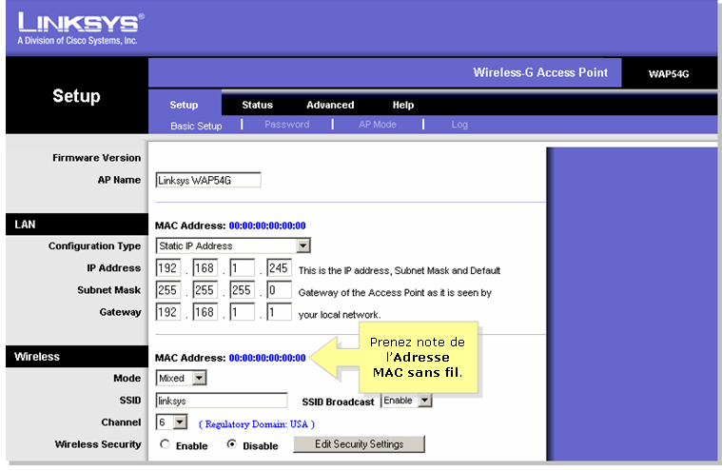Open the AP Mode sub-menu link
Viewport: 722px width, 471px height.
377,125
